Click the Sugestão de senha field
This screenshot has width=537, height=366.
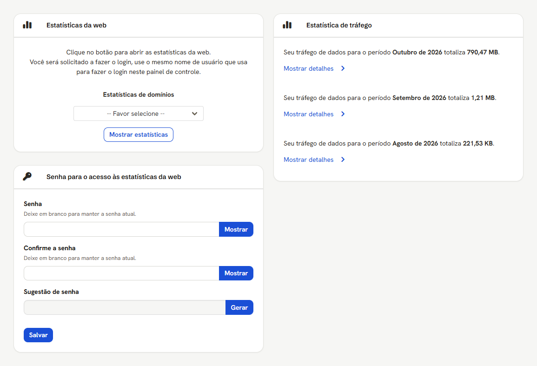pyautogui.click(x=125, y=307)
